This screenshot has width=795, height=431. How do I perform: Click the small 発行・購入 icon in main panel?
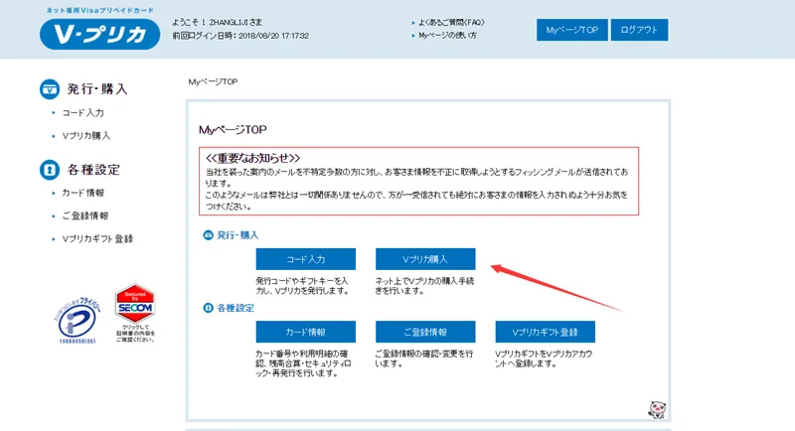click(208, 234)
